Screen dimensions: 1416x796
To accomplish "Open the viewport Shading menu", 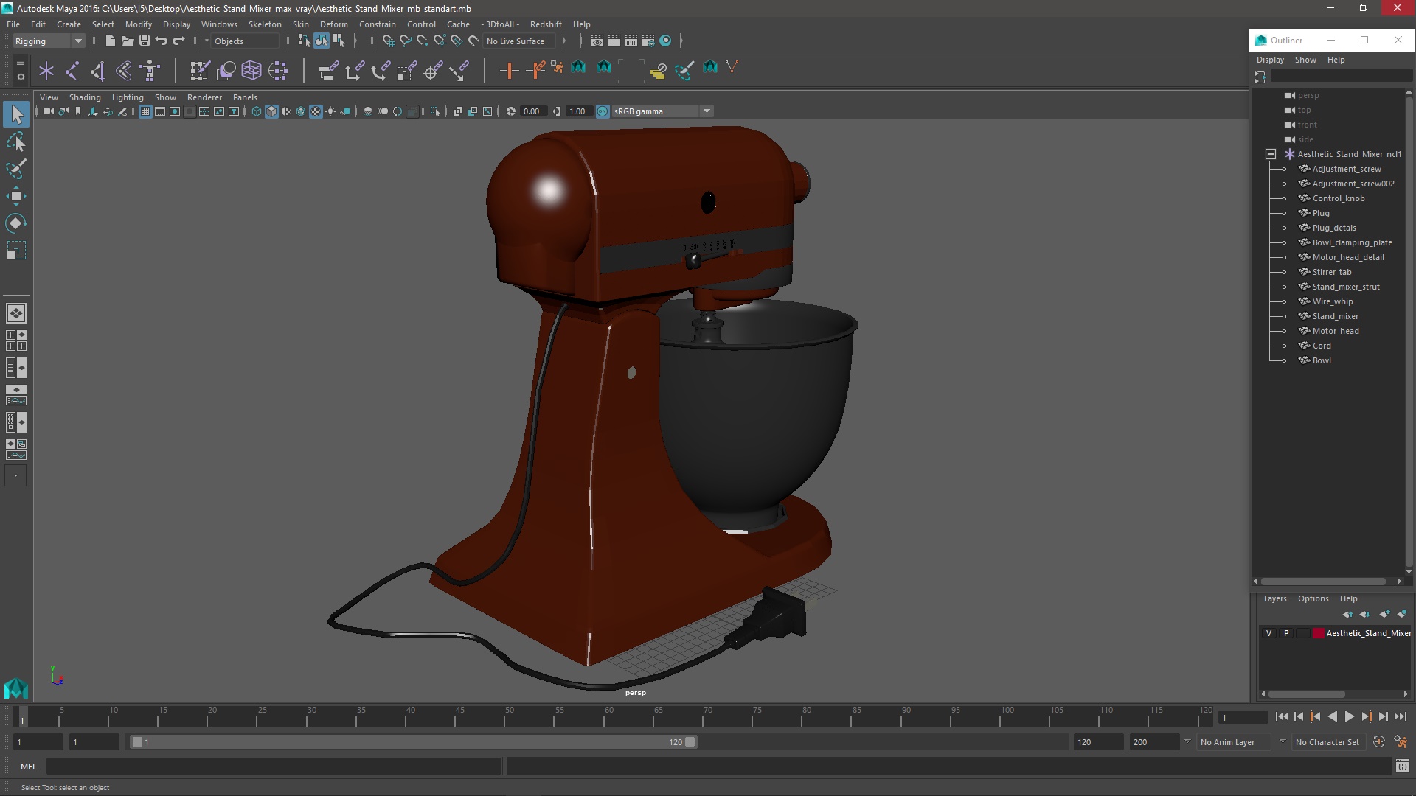I will (x=85, y=97).
